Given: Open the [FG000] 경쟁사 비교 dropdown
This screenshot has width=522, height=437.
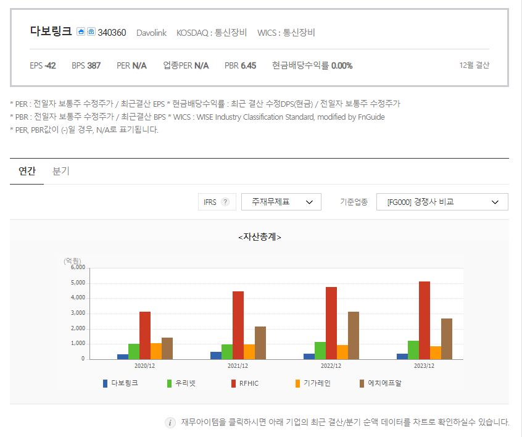Looking at the screenshot, I should pyautogui.click(x=442, y=202).
